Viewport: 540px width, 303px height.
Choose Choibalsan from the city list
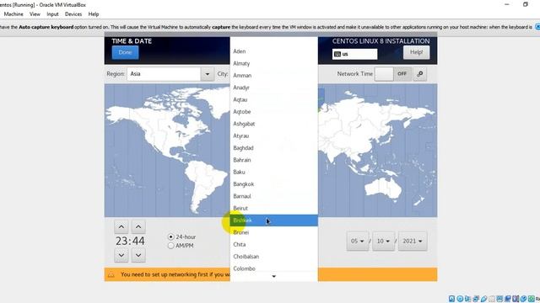(x=273, y=257)
